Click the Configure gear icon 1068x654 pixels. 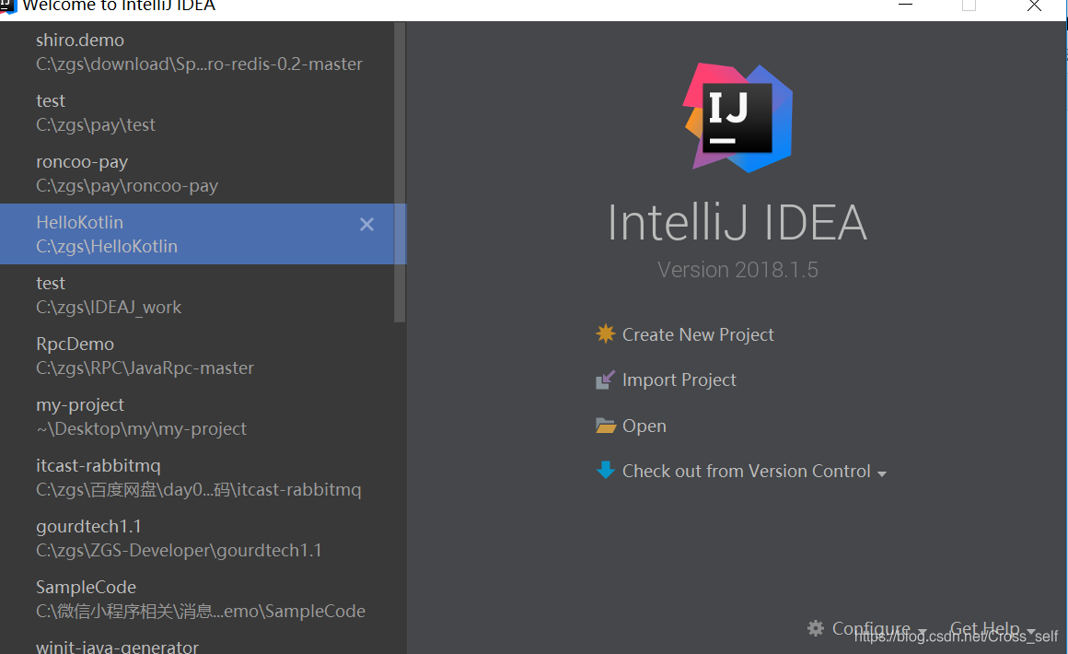tap(816, 628)
